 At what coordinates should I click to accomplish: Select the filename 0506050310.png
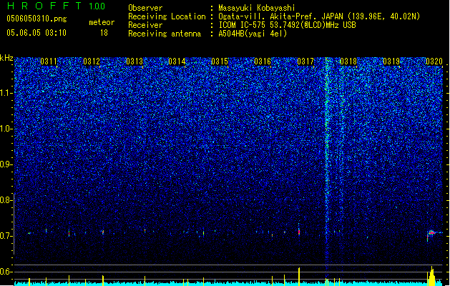tap(36, 19)
